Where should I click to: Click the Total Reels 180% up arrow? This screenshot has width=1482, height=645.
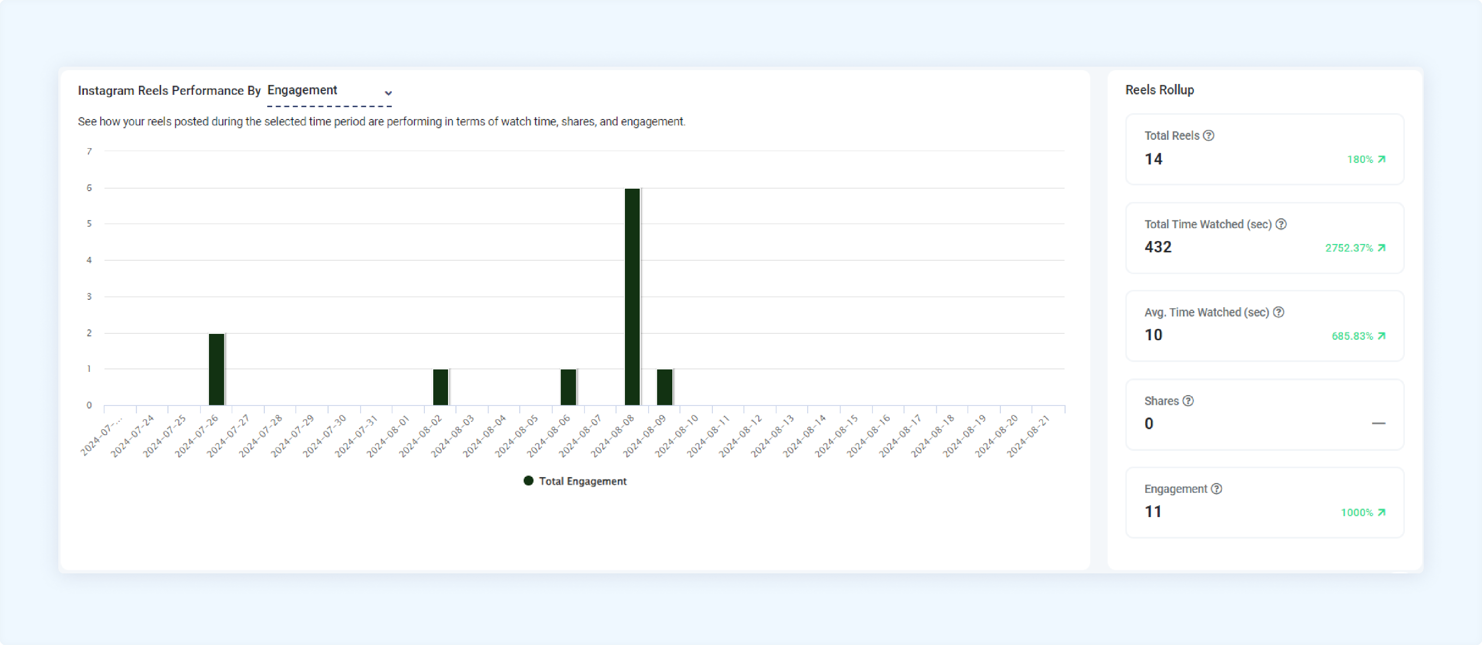1382,160
